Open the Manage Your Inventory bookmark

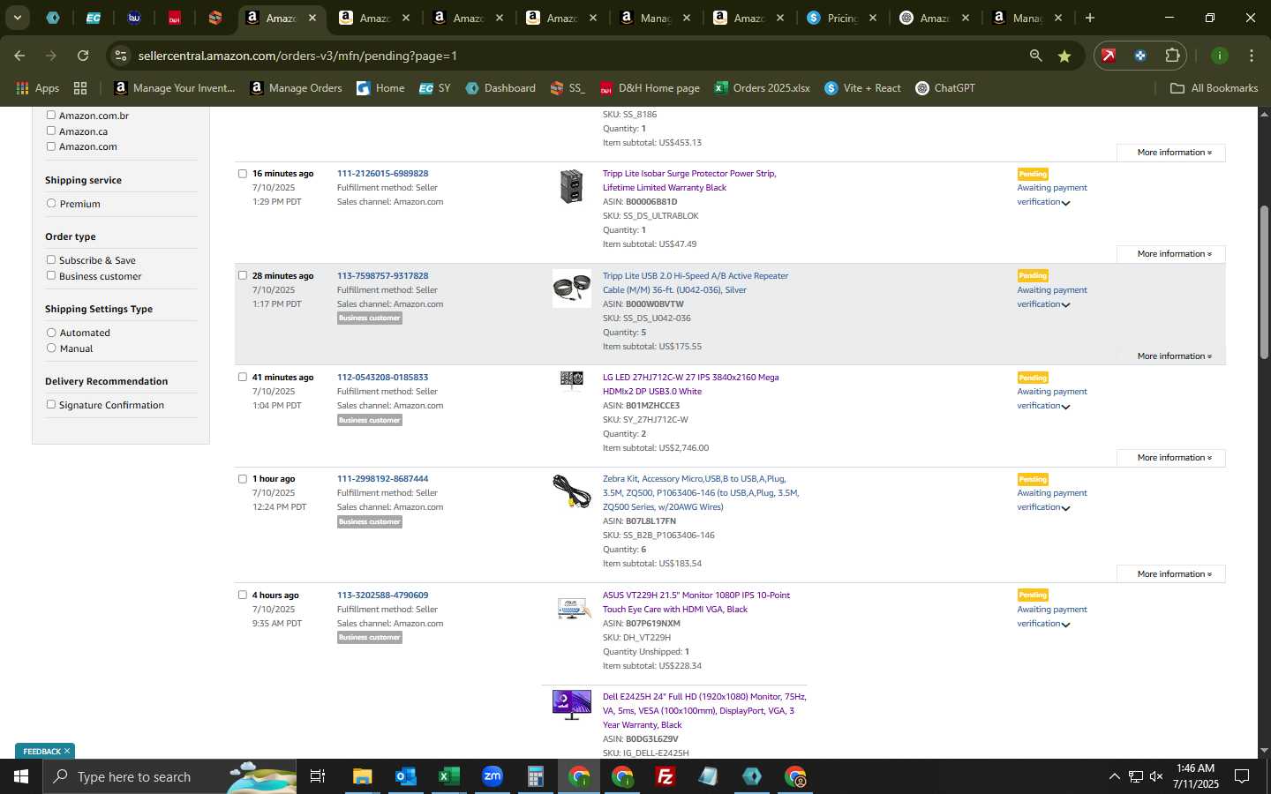175,88
